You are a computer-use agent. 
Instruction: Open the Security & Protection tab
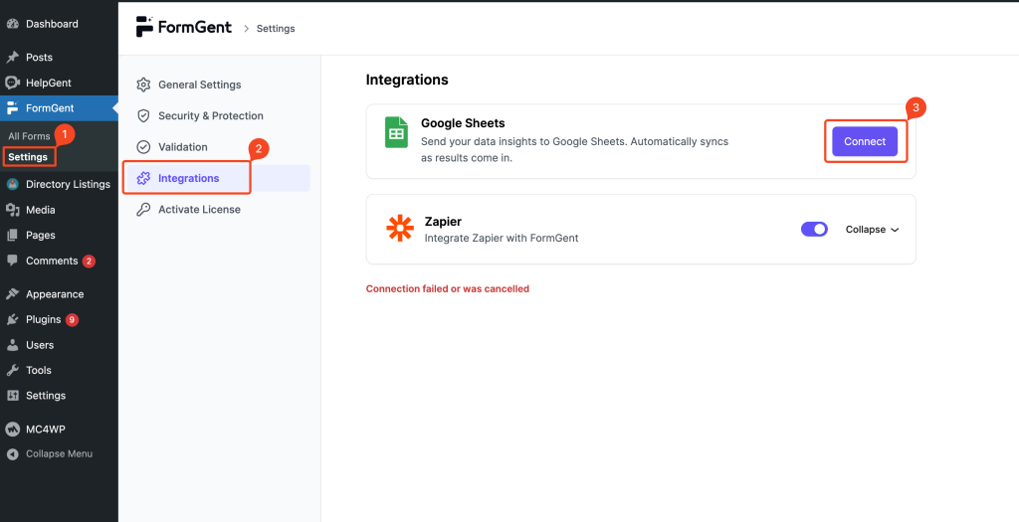click(216, 116)
